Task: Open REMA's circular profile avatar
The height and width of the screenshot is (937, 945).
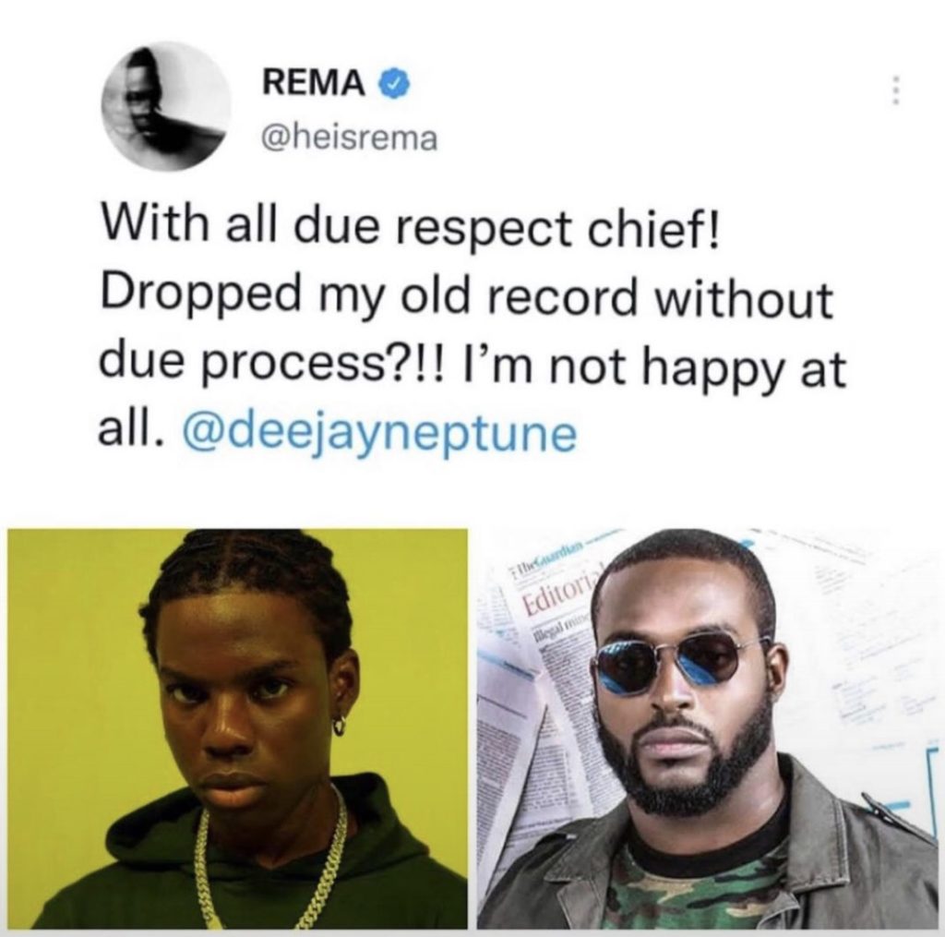Action: point(166,107)
